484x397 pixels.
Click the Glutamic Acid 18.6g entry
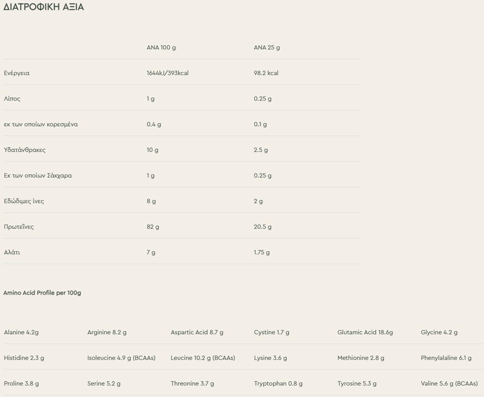365,332
